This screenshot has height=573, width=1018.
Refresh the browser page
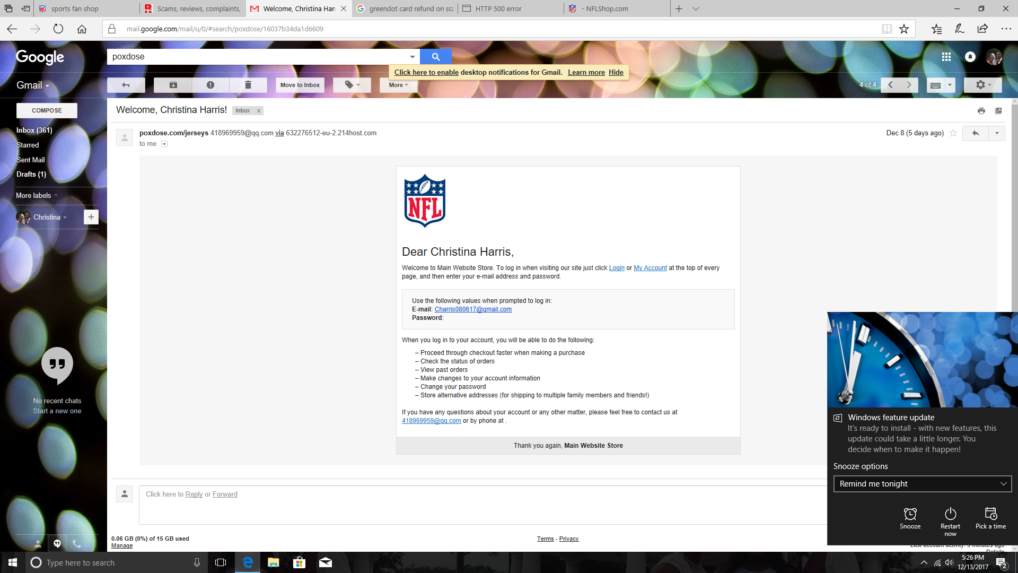(58, 29)
